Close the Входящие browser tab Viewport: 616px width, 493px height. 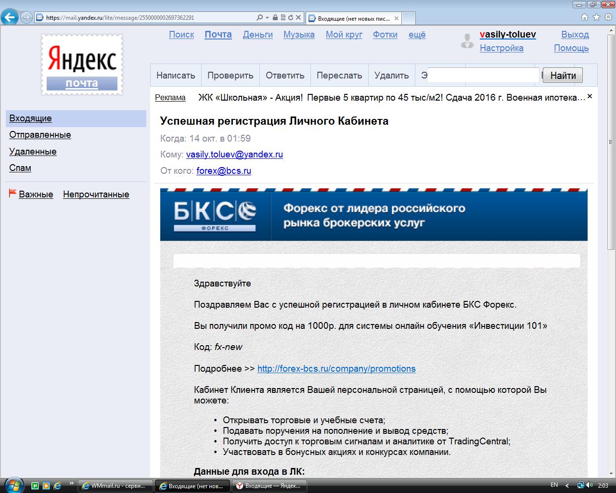point(397,18)
